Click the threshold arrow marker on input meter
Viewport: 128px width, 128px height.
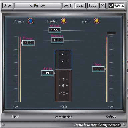coord(21,43)
